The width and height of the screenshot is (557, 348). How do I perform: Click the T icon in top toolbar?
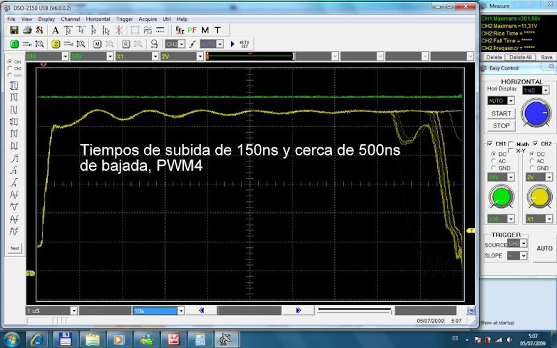(217, 30)
